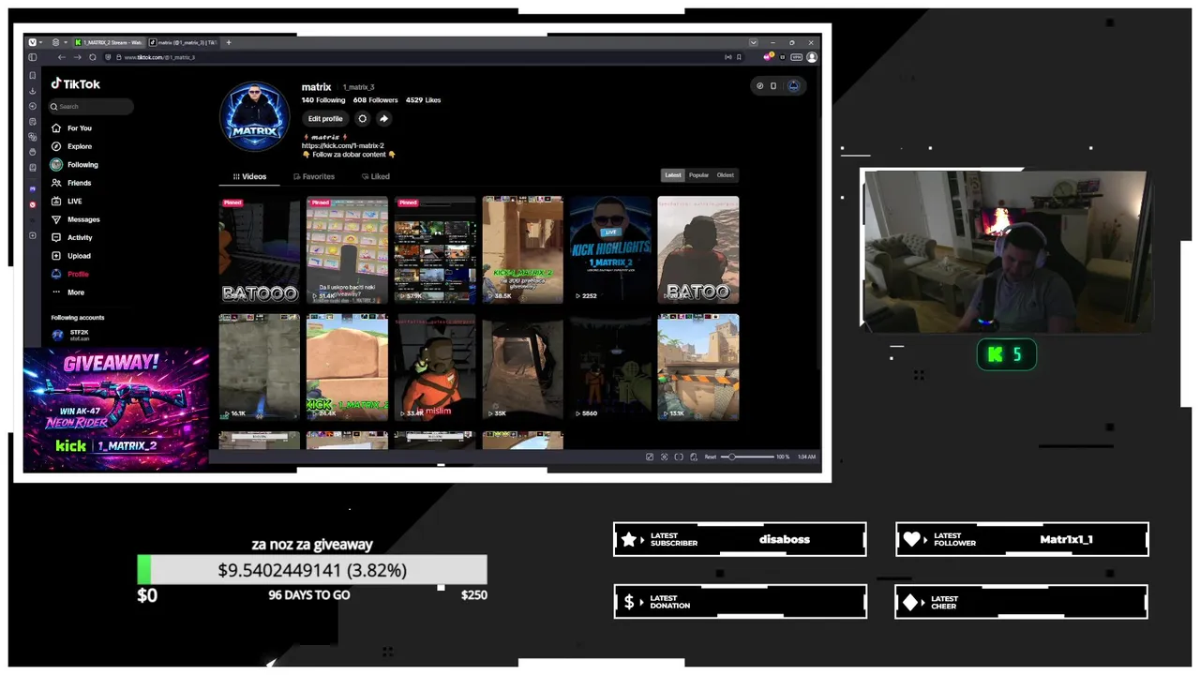This screenshot has width=1200, height=675.
Task: Open the browser user profile icon
Action: (x=812, y=57)
